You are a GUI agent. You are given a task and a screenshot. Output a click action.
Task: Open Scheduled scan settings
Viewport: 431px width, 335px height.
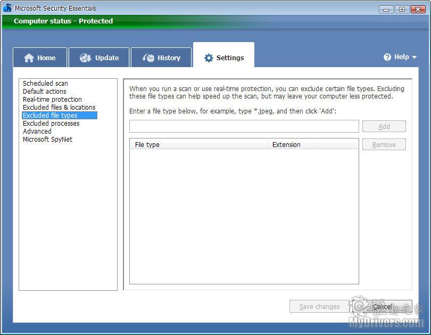coord(45,84)
